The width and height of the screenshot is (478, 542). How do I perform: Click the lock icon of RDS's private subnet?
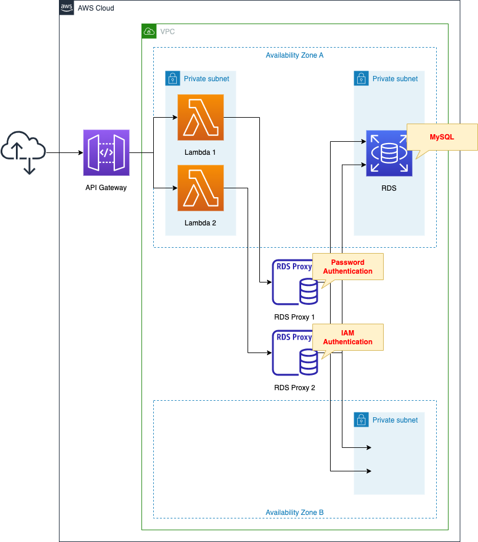click(x=361, y=78)
